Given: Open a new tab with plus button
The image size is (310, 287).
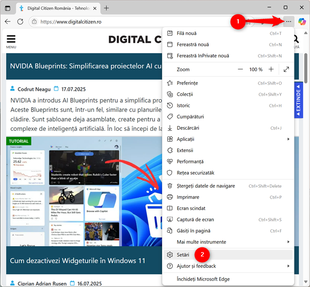Looking at the screenshot, I should coord(106,8).
